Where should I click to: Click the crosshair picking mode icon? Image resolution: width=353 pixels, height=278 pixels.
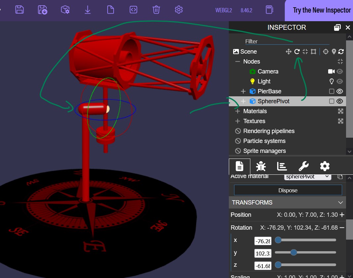point(326,52)
